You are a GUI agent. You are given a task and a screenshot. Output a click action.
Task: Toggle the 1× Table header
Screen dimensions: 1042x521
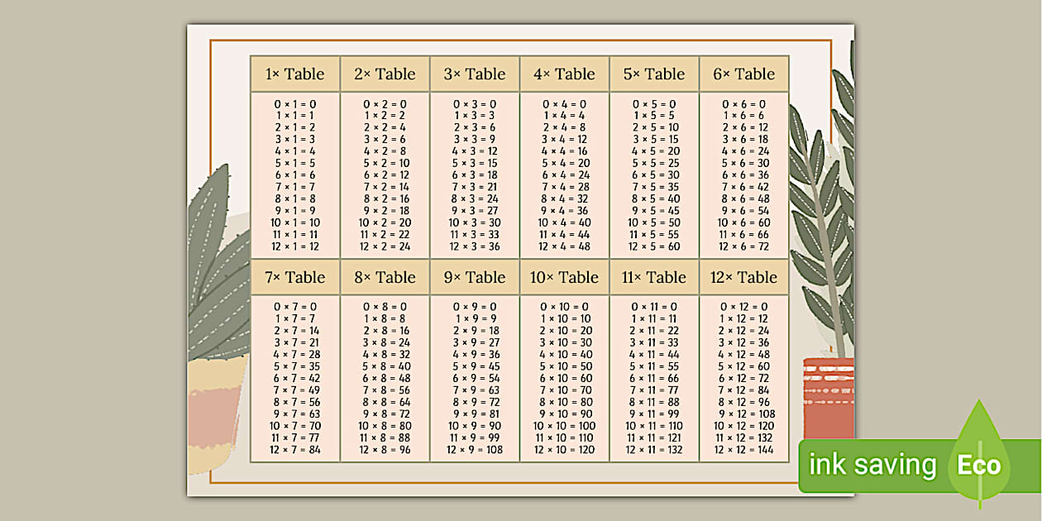294,74
